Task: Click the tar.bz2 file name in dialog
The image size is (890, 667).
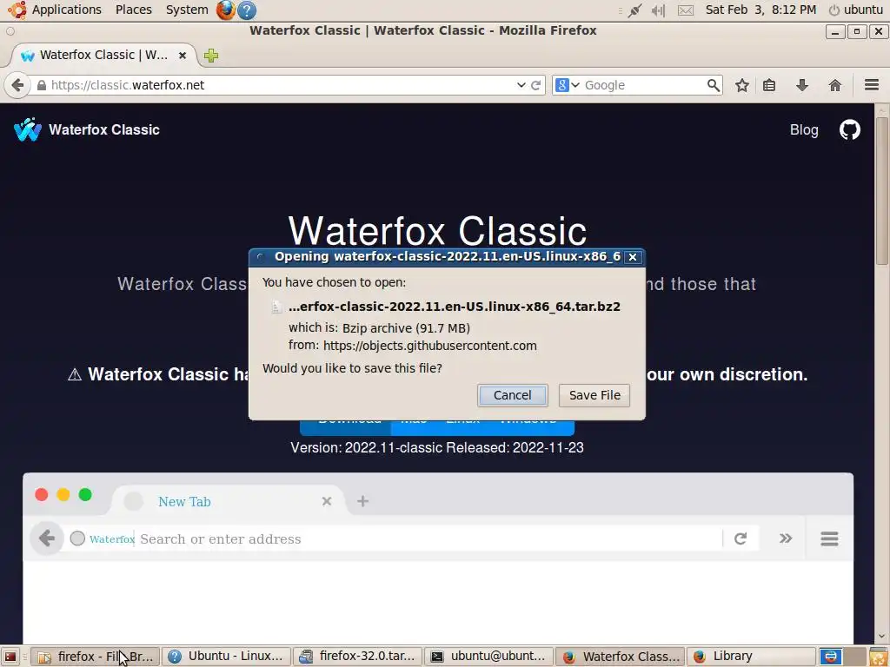Action: [x=454, y=307]
